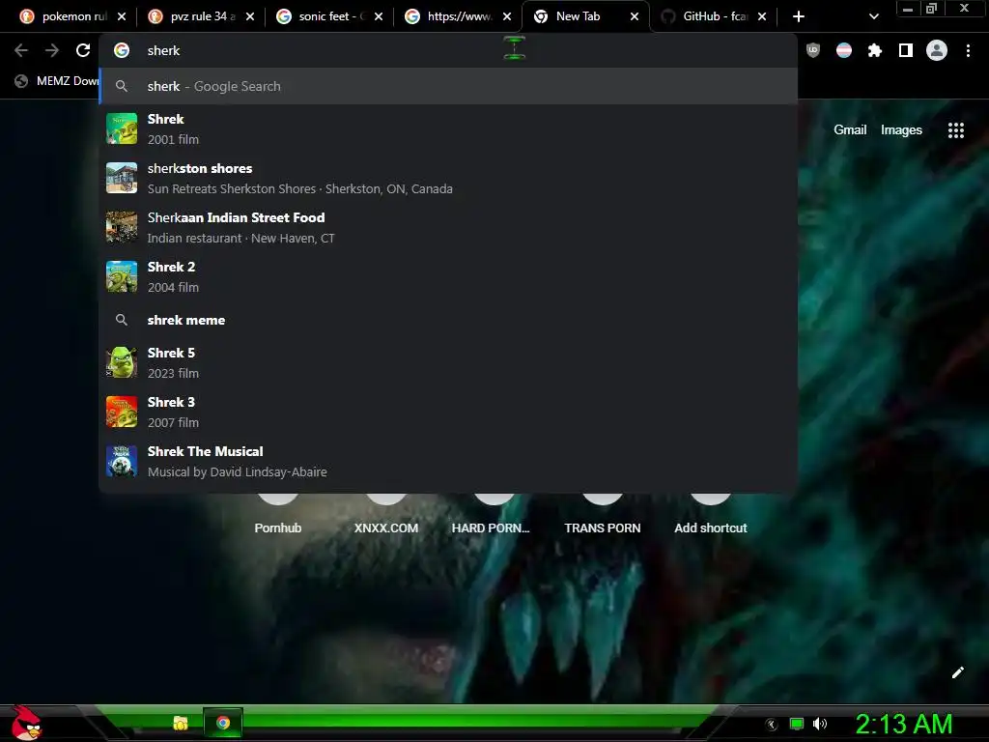This screenshot has height=742, width=989.
Task: Open the Google apps grid
Action: (x=956, y=130)
